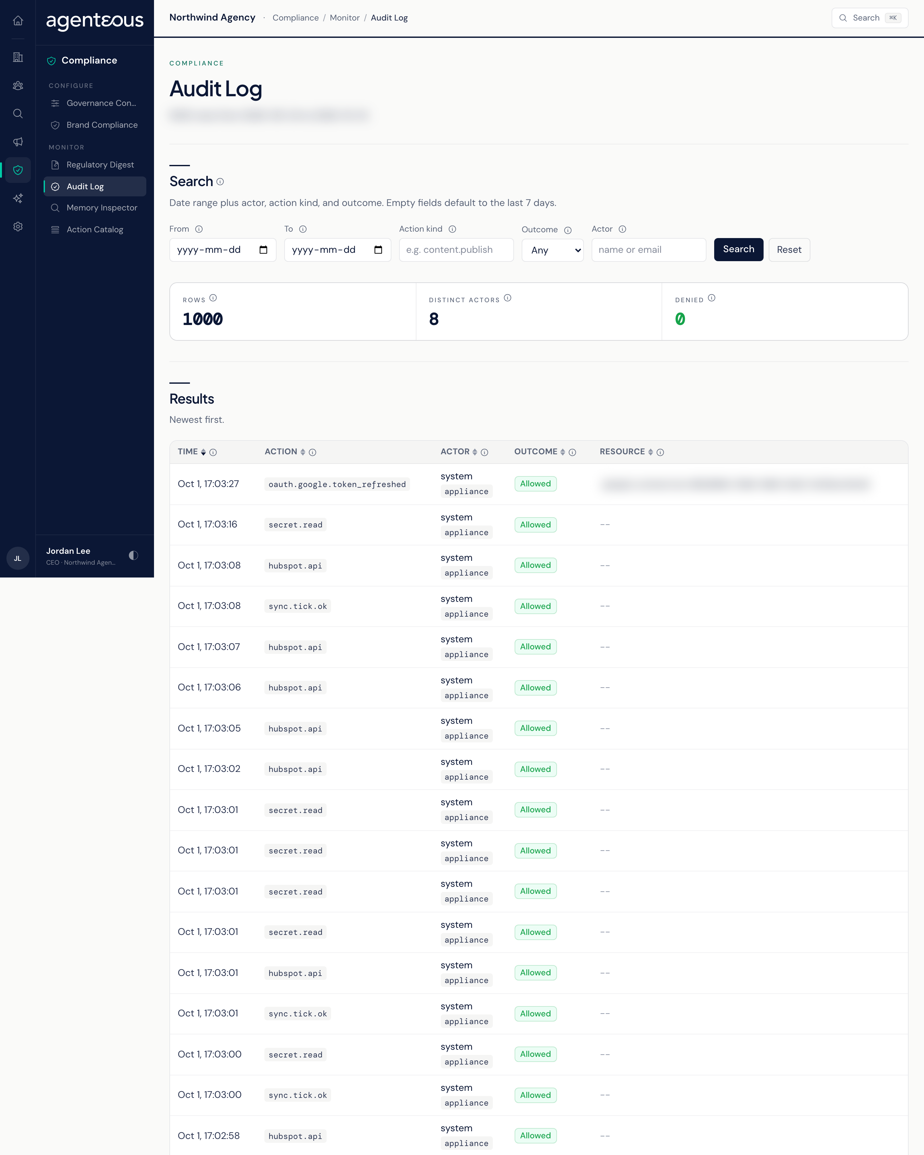Show info icon next to Outcome label
Image resolution: width=924 pixels, height=1155 pixels.
(568, 230)
